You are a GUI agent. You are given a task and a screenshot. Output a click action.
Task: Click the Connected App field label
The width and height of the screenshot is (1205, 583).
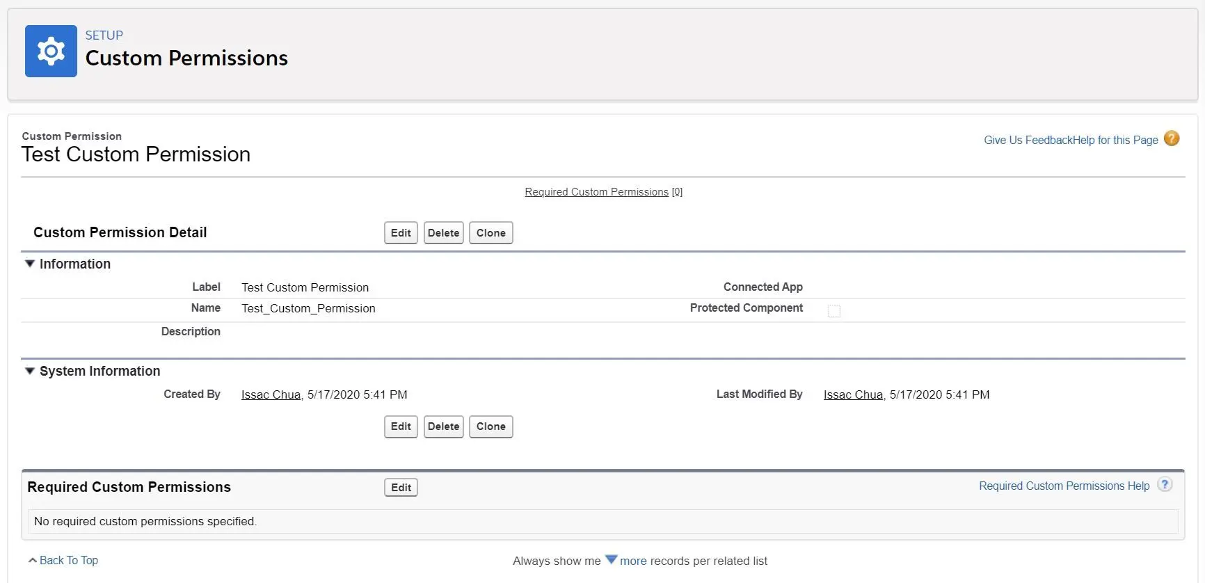[763, 287]
